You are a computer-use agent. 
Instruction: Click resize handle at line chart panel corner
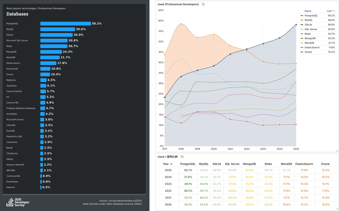click(337, 151)
